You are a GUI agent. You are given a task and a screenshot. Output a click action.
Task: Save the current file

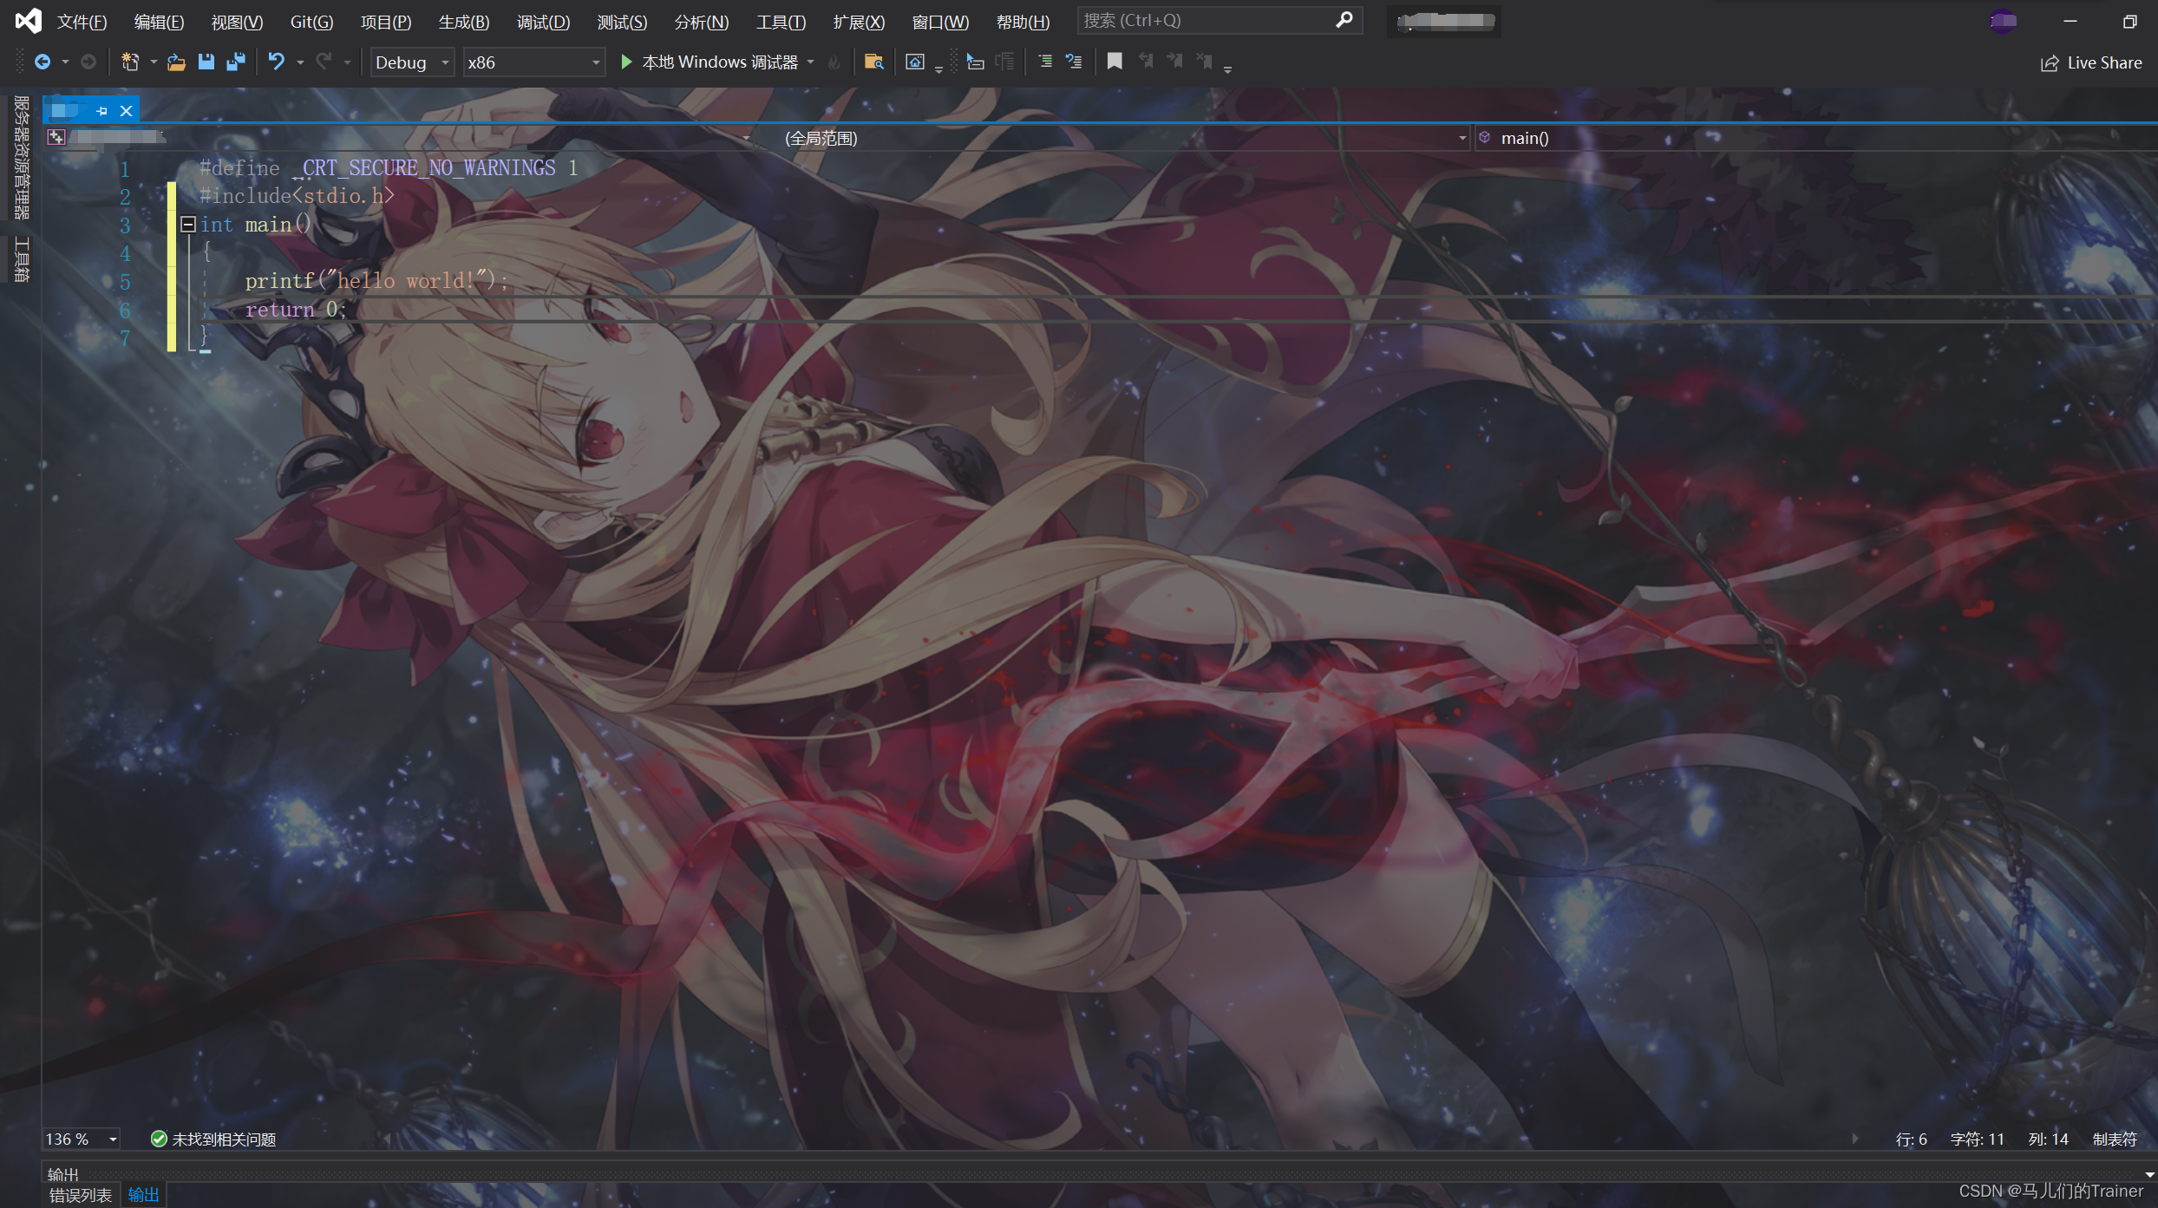click(206, 62)
